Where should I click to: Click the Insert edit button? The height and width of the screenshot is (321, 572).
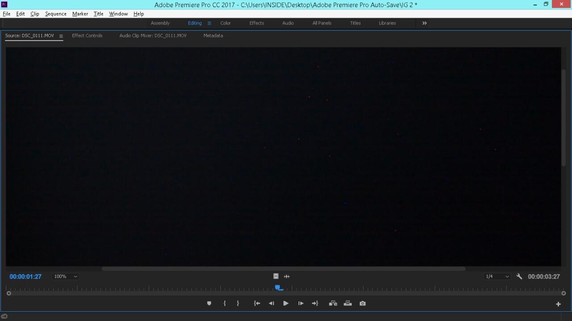point(333,304)
